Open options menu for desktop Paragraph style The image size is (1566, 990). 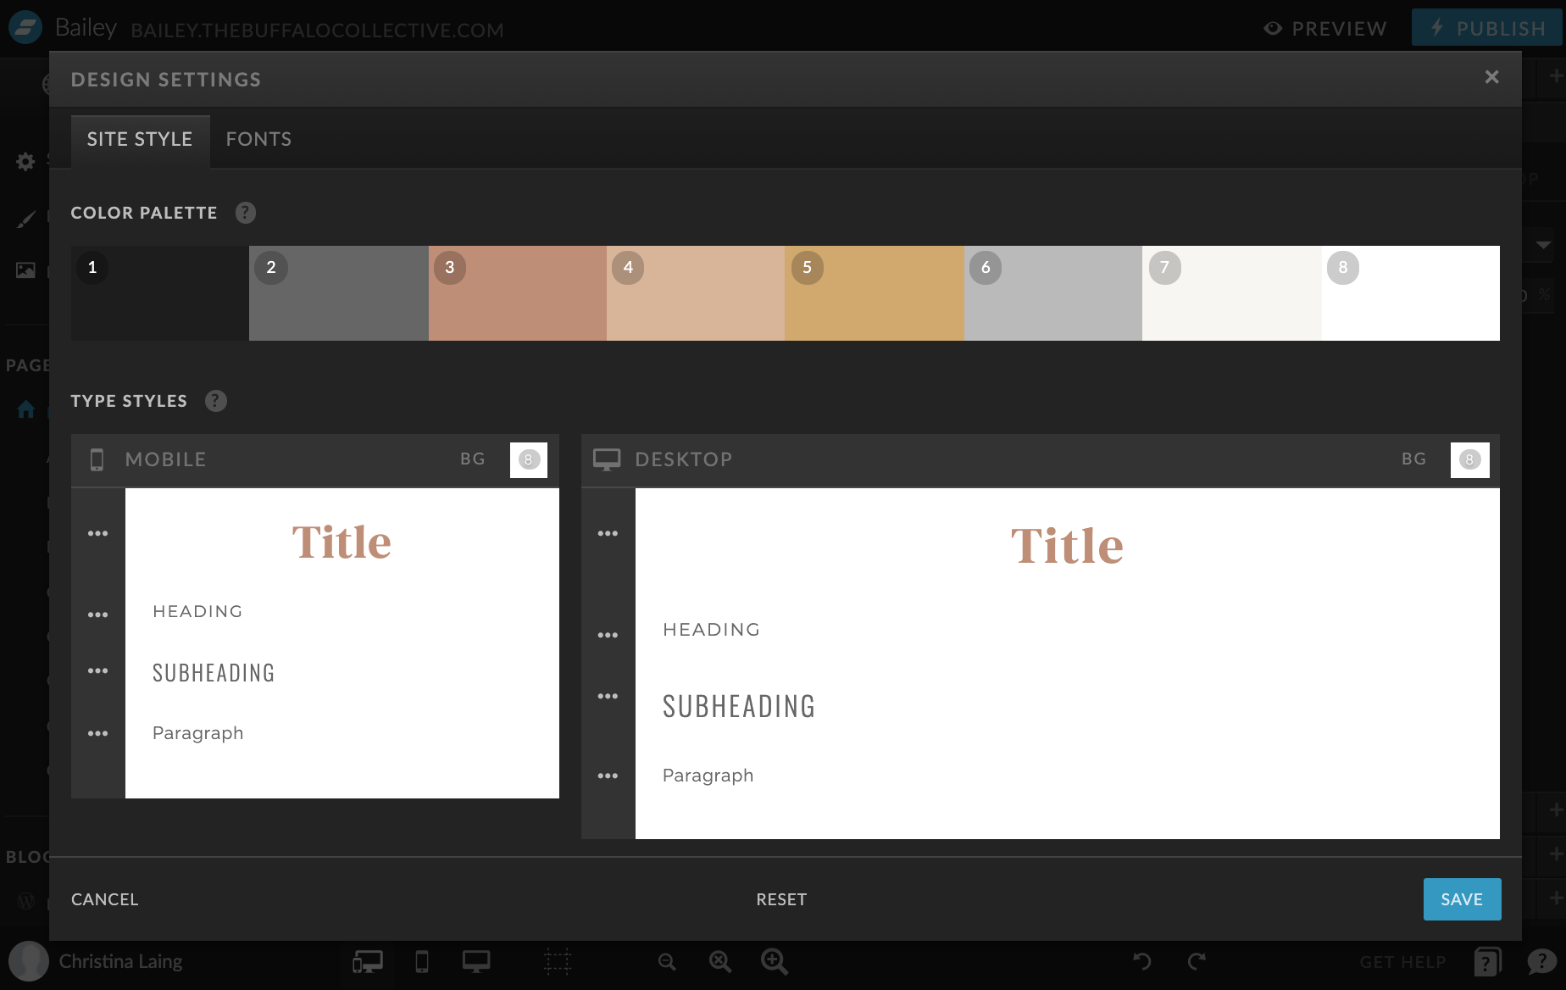tap(608, 775)
